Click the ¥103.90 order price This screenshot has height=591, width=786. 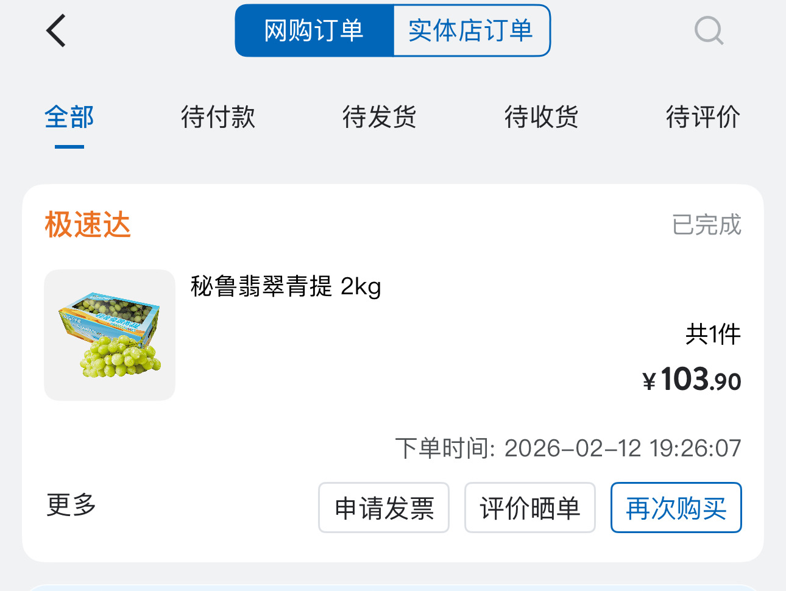(692, 380)
